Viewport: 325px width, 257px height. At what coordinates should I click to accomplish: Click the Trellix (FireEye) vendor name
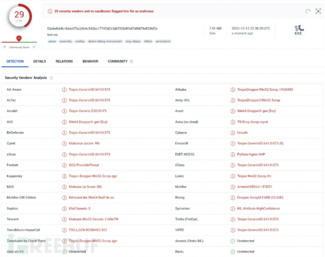point(187,219)
